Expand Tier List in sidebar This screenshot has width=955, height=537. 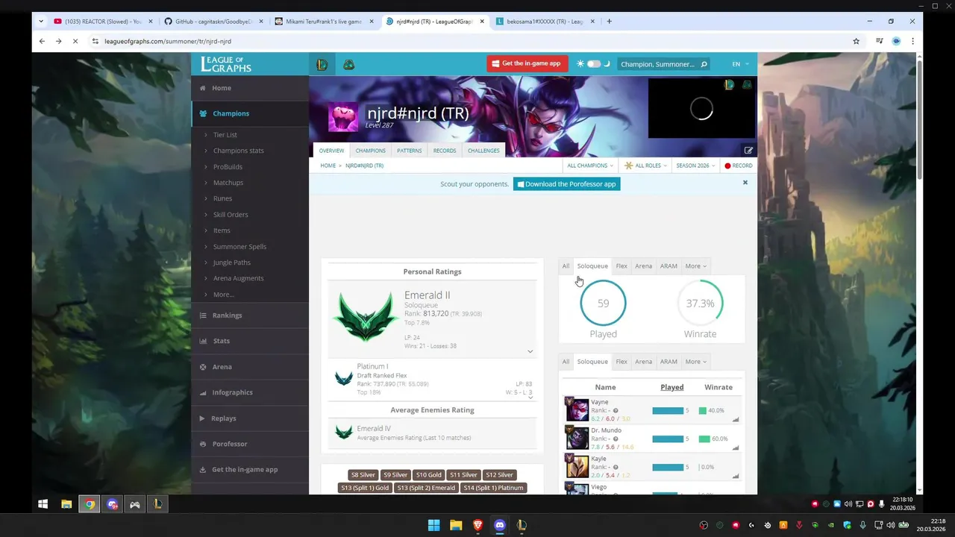click(x=225, y=135)
